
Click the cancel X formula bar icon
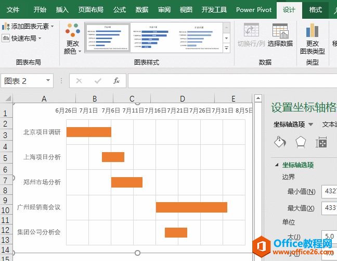(79, 81)
